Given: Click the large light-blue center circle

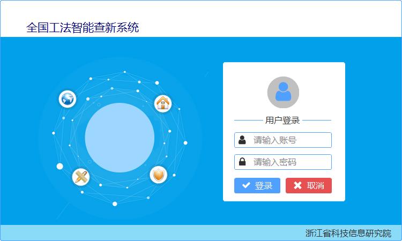Looking at the screenshot, I should pos(120,138).
